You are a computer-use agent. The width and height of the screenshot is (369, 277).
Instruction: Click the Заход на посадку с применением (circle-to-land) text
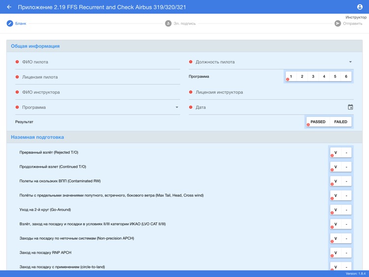click(62, 267)
